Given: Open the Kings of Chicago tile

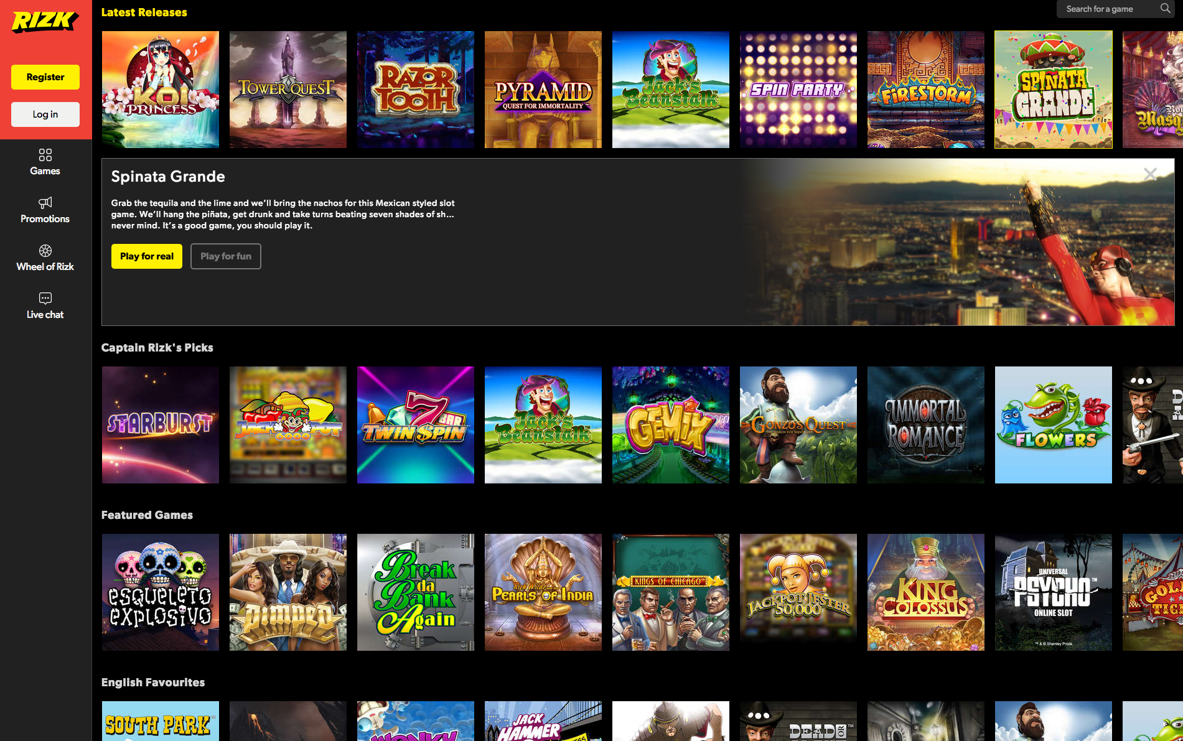Looking at the screenshot, I should (x=671, y=592).
